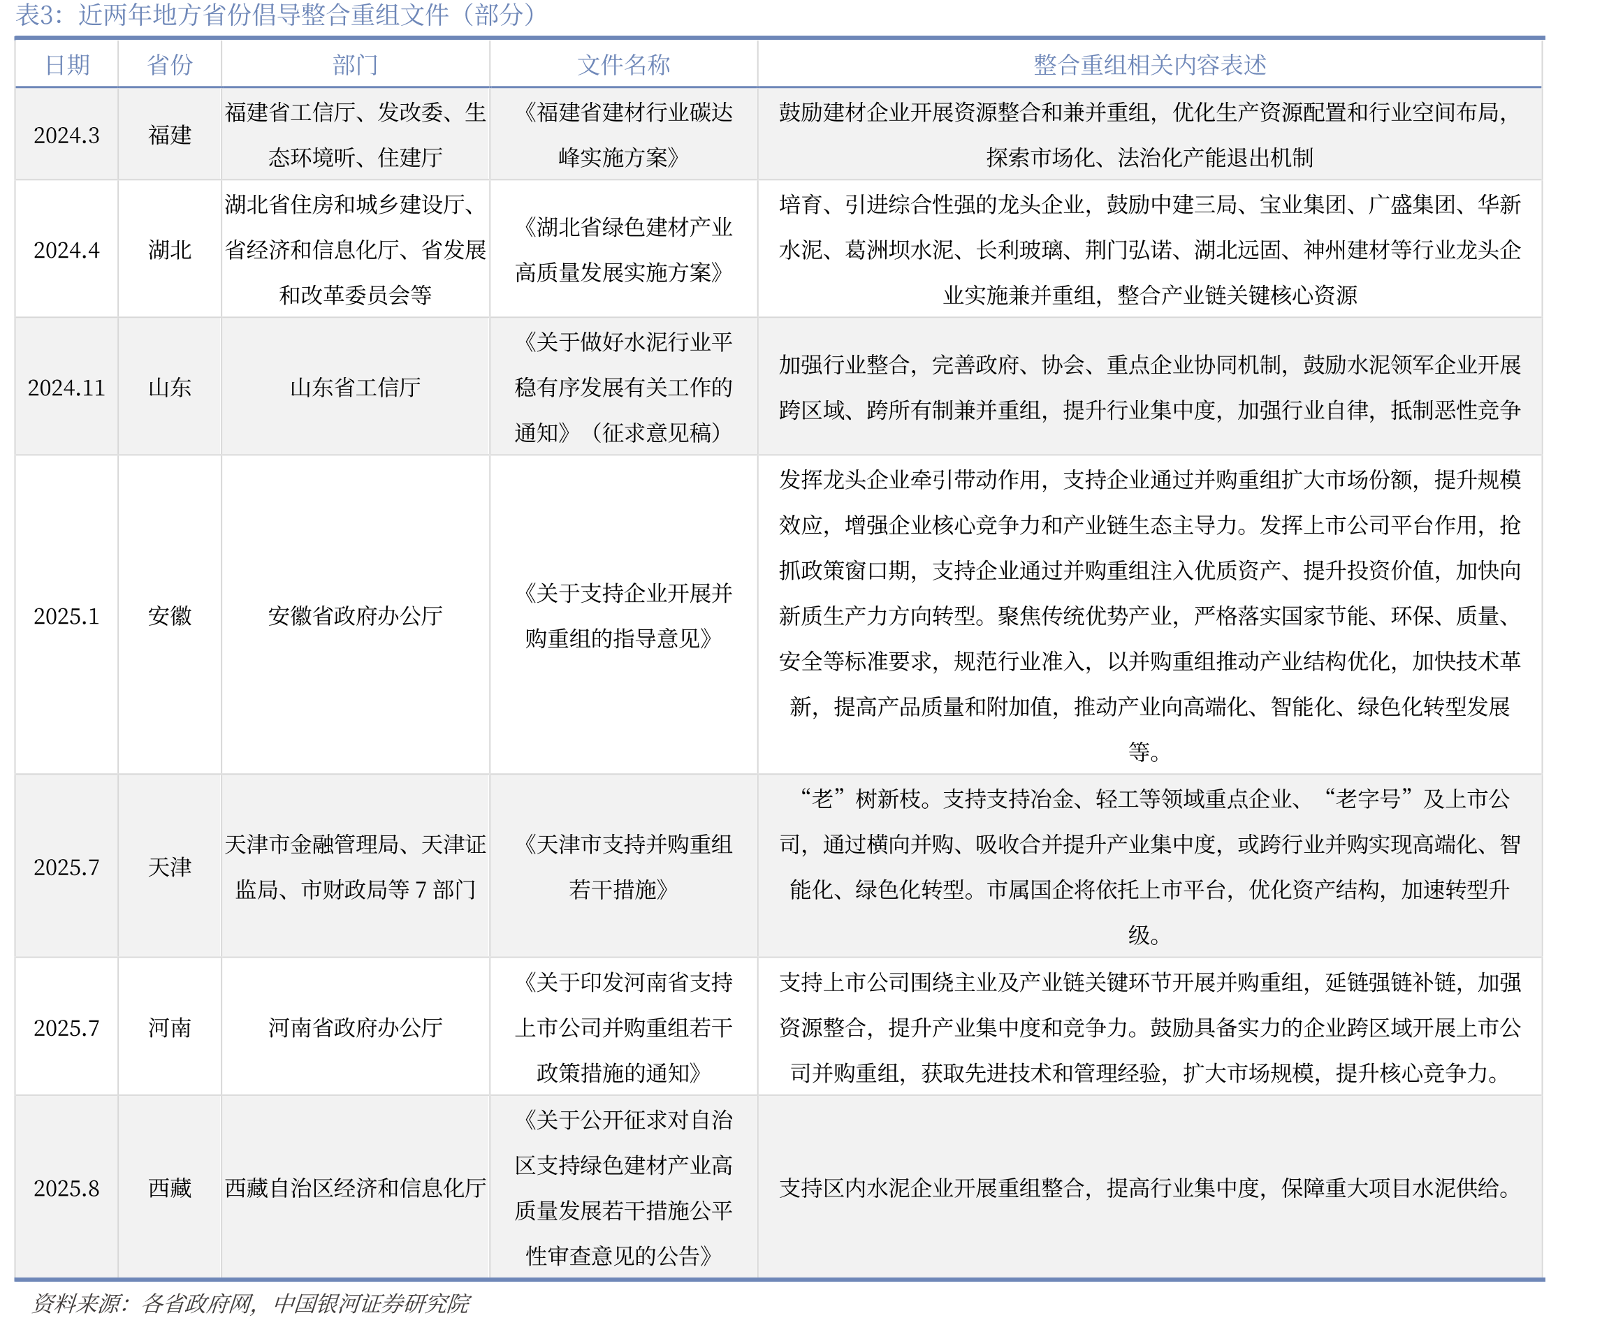Click document name '《福建省建材行业碳达峰实施方案》'
This screenshot has width=1609, height=1325.
623,135
